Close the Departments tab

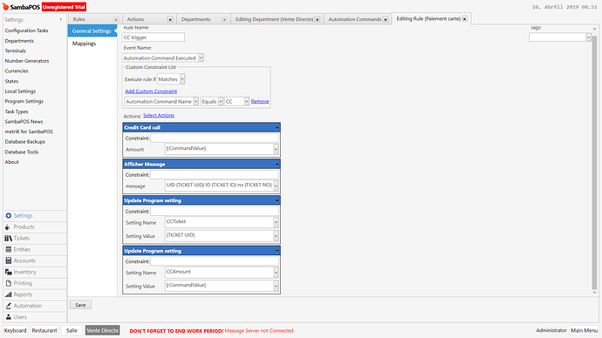click(x=224, y=19)
